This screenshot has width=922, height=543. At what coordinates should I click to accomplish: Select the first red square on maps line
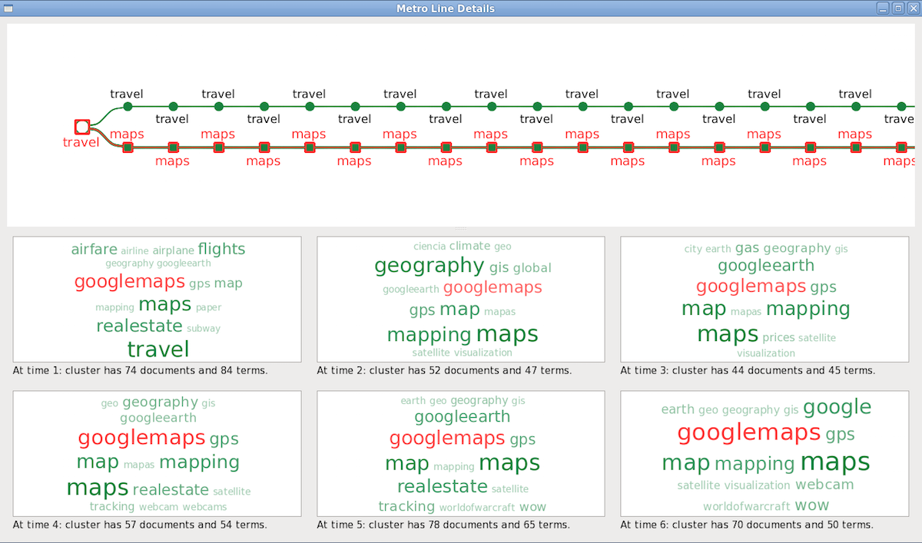(128, 147)
